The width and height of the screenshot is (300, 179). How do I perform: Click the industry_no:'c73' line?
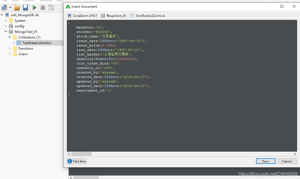coord(95,68)
